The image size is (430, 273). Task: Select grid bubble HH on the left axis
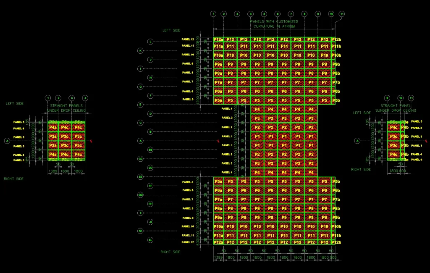coord(150,204)
